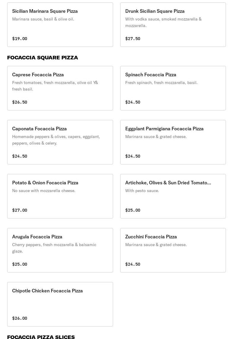The width and height of the screenshot is (233, 339).
Task: Open the Artichoke, Olives & Sun Dried Tomato item
Action: point(173,196)
